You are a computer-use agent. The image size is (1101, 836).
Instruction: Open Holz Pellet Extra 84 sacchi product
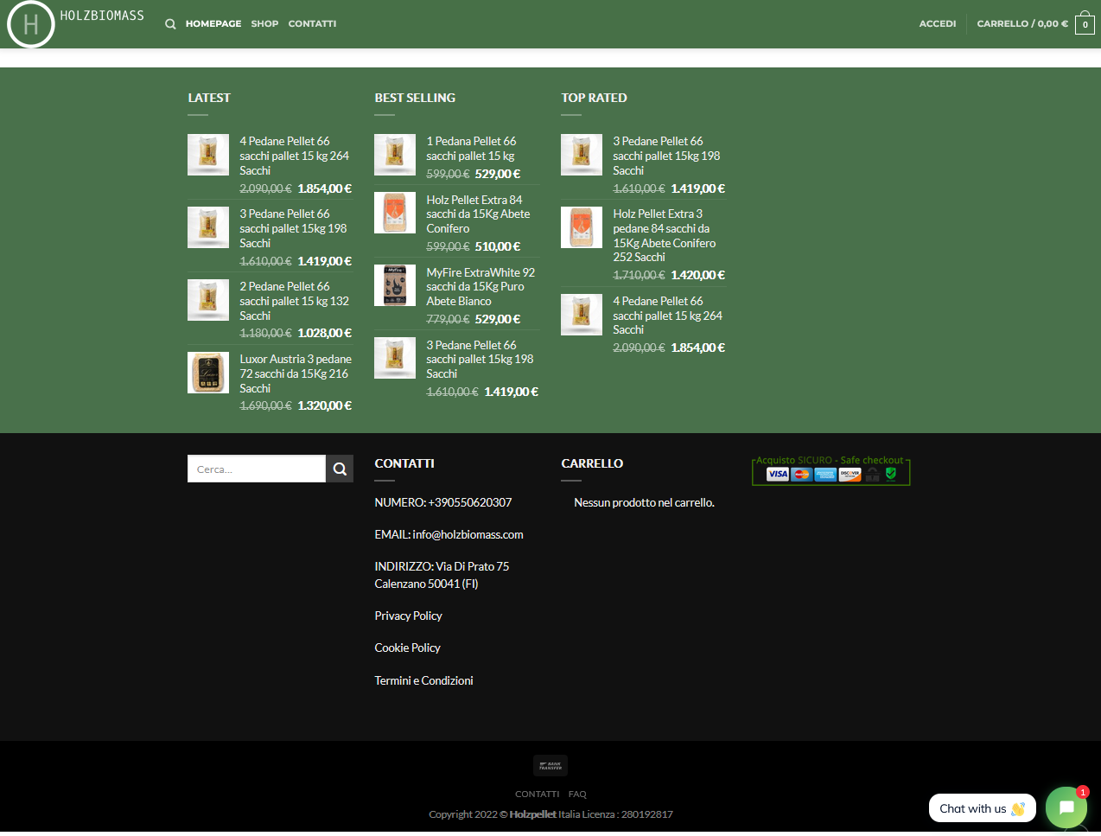point(478,214)
